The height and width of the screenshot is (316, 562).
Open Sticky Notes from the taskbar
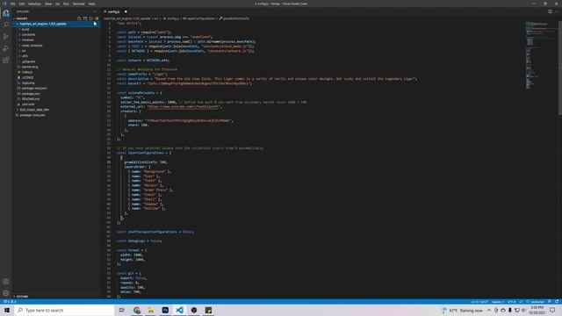(x=208, y=310)
